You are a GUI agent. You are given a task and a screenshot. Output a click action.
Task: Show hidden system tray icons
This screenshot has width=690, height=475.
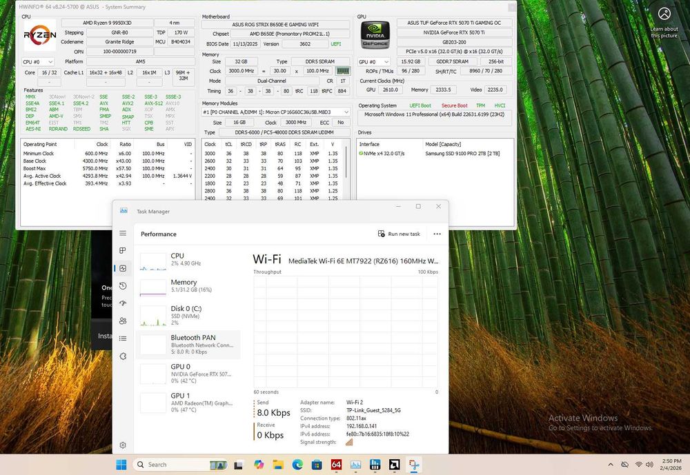pos(611,465)
